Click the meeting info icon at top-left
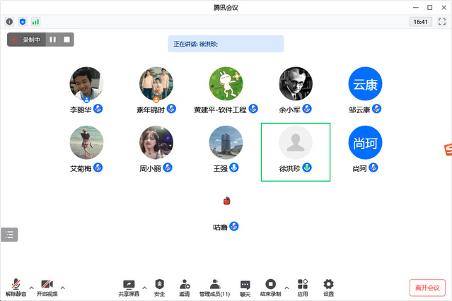The width and height of the screenshot is (452, 301). (x=9, y=22)
